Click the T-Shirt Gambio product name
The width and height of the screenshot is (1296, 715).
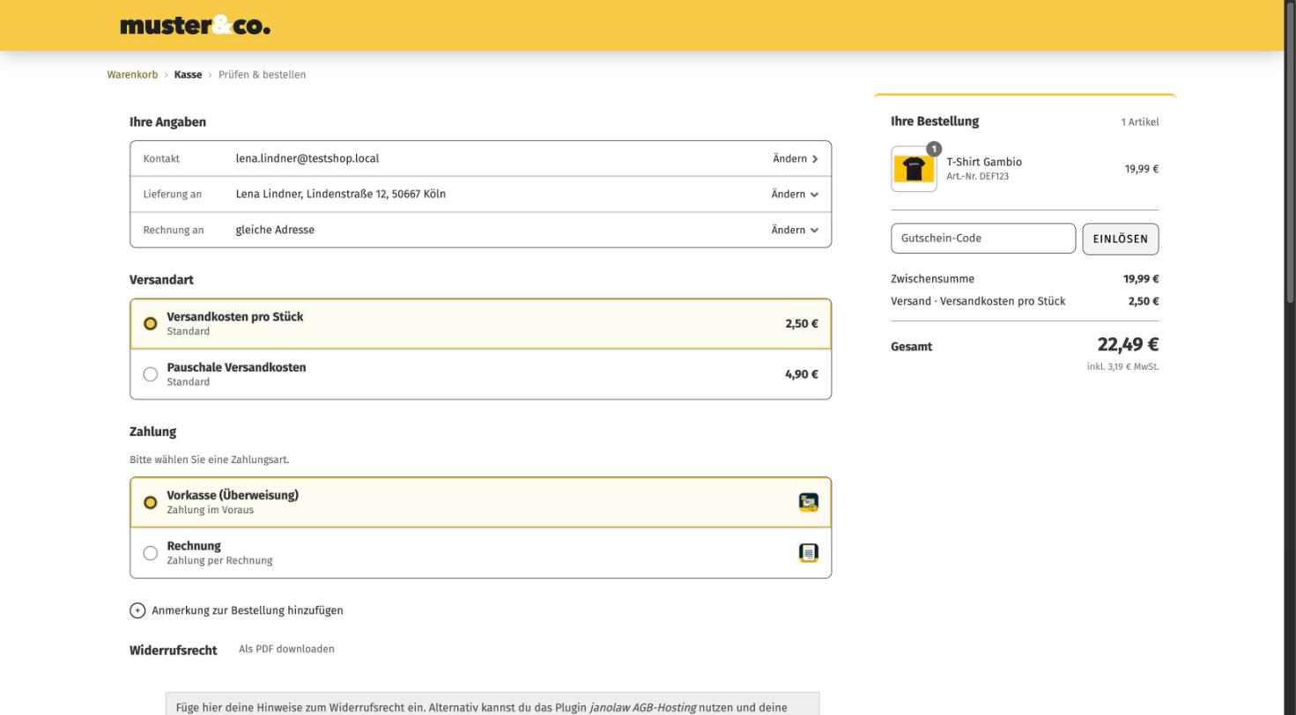(x=984, y=162)
